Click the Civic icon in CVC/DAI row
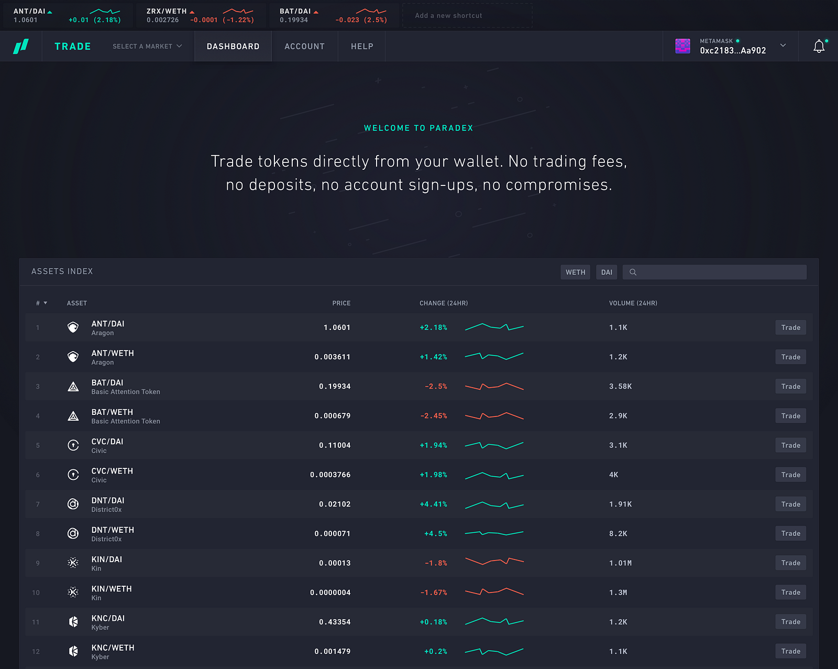The height and width of the screenshot is (669, 838). point(73,445)
